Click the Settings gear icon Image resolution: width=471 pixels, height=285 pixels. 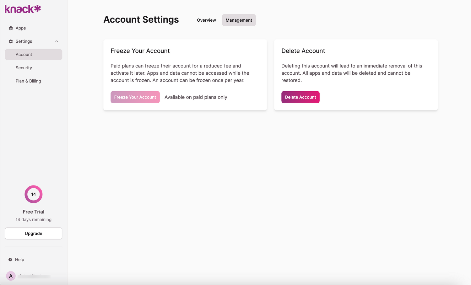point(11,41)
